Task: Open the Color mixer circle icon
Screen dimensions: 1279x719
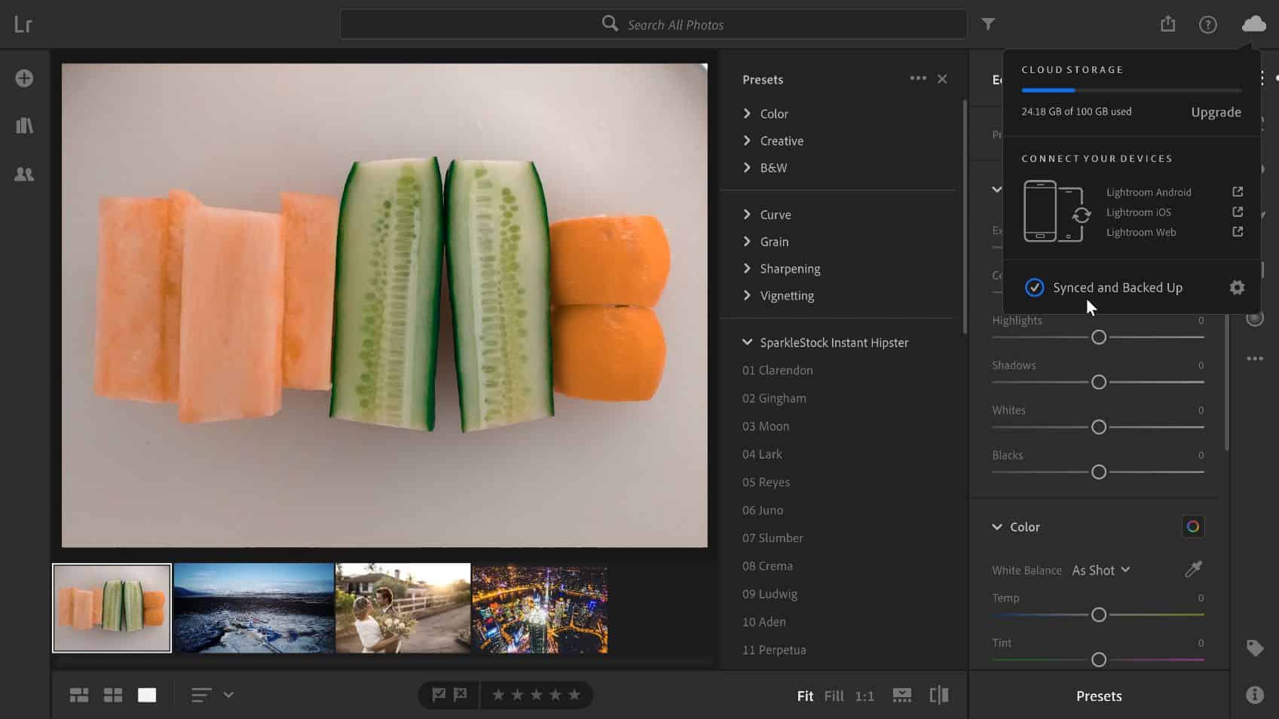Action: [1192, 527]
